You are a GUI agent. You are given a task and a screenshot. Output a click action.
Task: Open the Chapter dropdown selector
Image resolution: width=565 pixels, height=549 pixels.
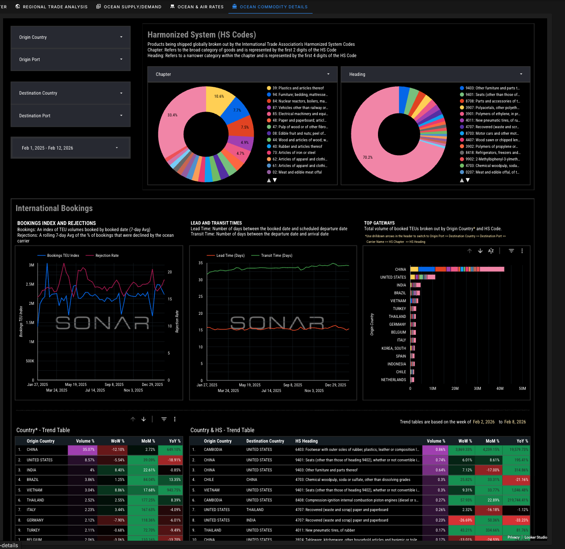point(242,74)
